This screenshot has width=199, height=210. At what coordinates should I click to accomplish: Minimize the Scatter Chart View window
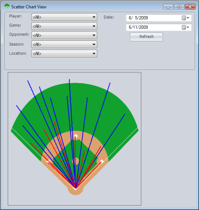point(168,7)
